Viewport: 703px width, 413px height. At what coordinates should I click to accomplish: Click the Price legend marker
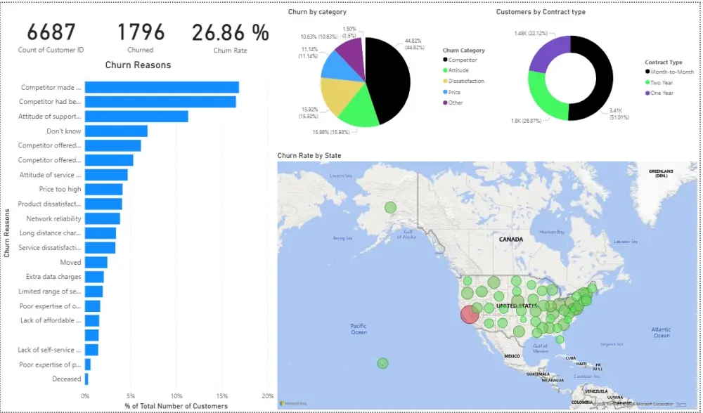445,91
